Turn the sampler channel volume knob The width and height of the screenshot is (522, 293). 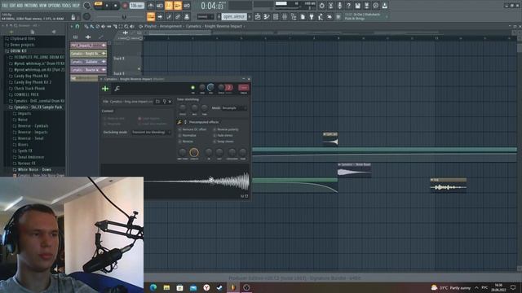point(210,87)
